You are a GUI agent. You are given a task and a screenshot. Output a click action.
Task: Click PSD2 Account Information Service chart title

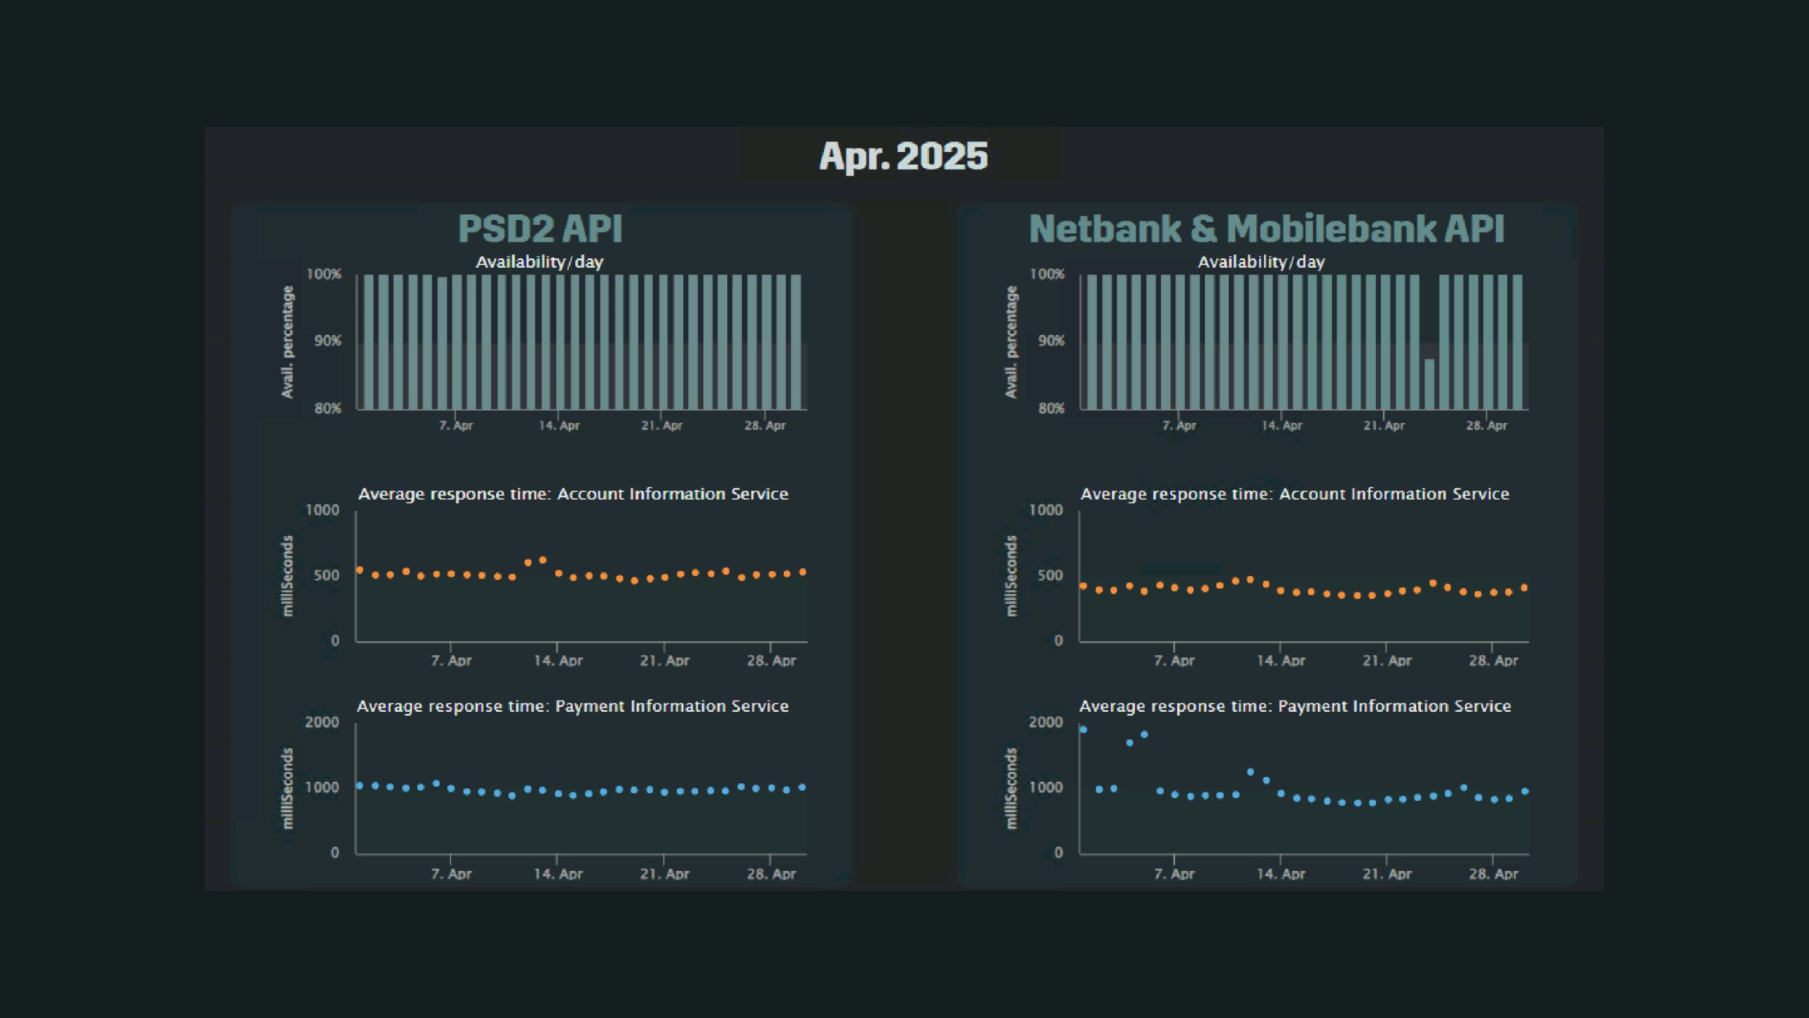(572, 494)
